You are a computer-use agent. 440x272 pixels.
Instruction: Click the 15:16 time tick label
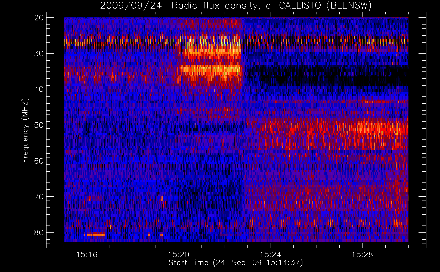click(x=87, y=255)
